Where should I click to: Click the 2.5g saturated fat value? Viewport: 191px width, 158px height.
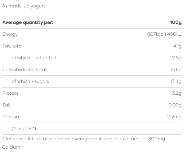(177, 58)
